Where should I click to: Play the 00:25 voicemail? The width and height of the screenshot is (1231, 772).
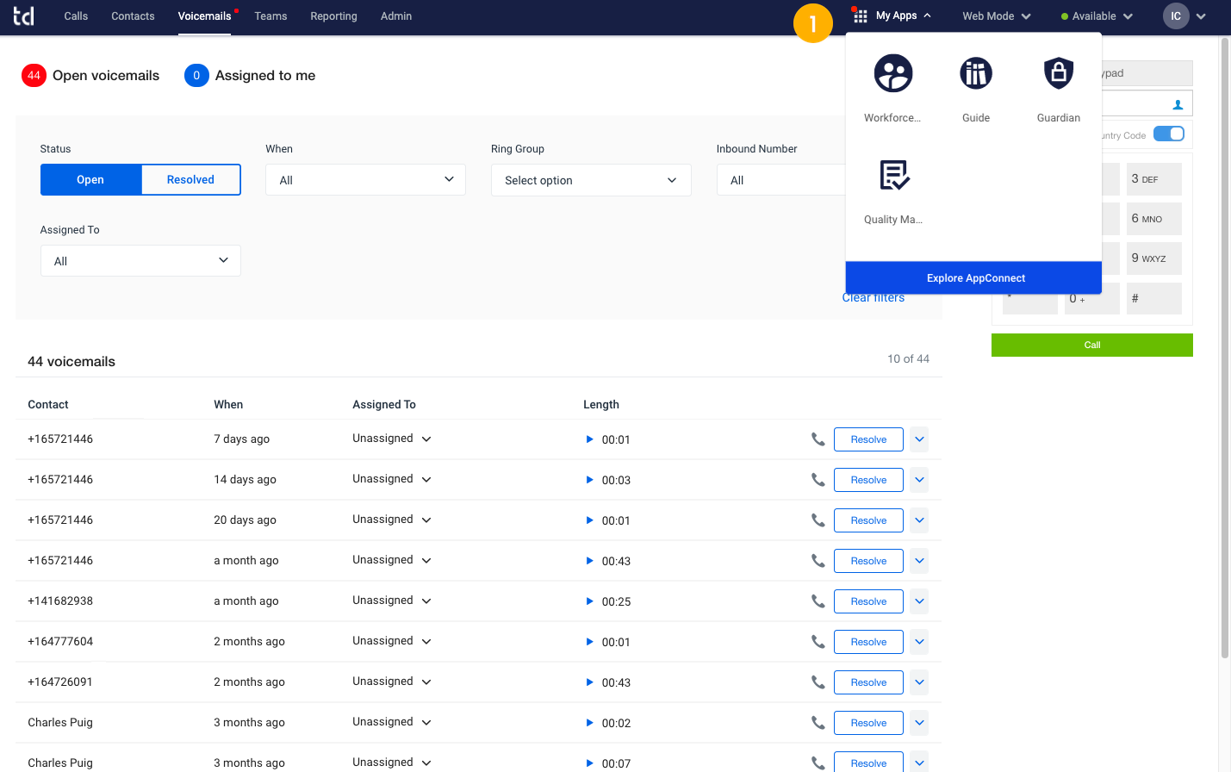click(589, 601)
